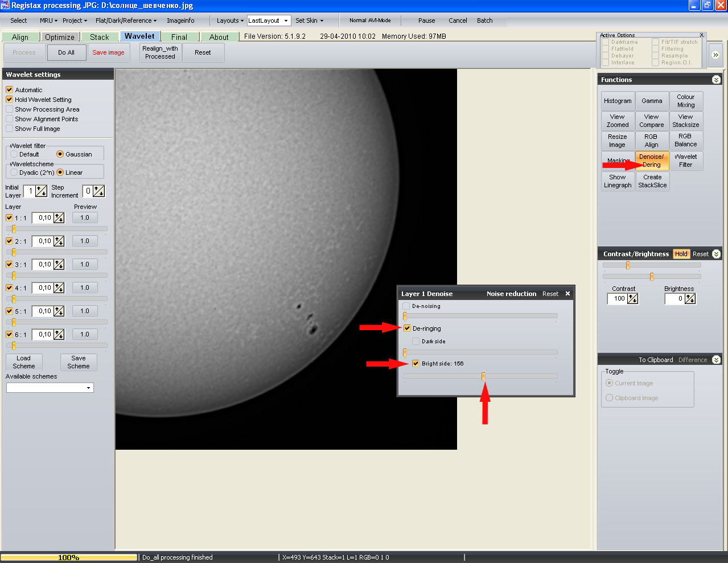Open the Wavelet Filter function
Viewport: 728px width, 563px height.
pyautogui.click(x=685, y=161)
